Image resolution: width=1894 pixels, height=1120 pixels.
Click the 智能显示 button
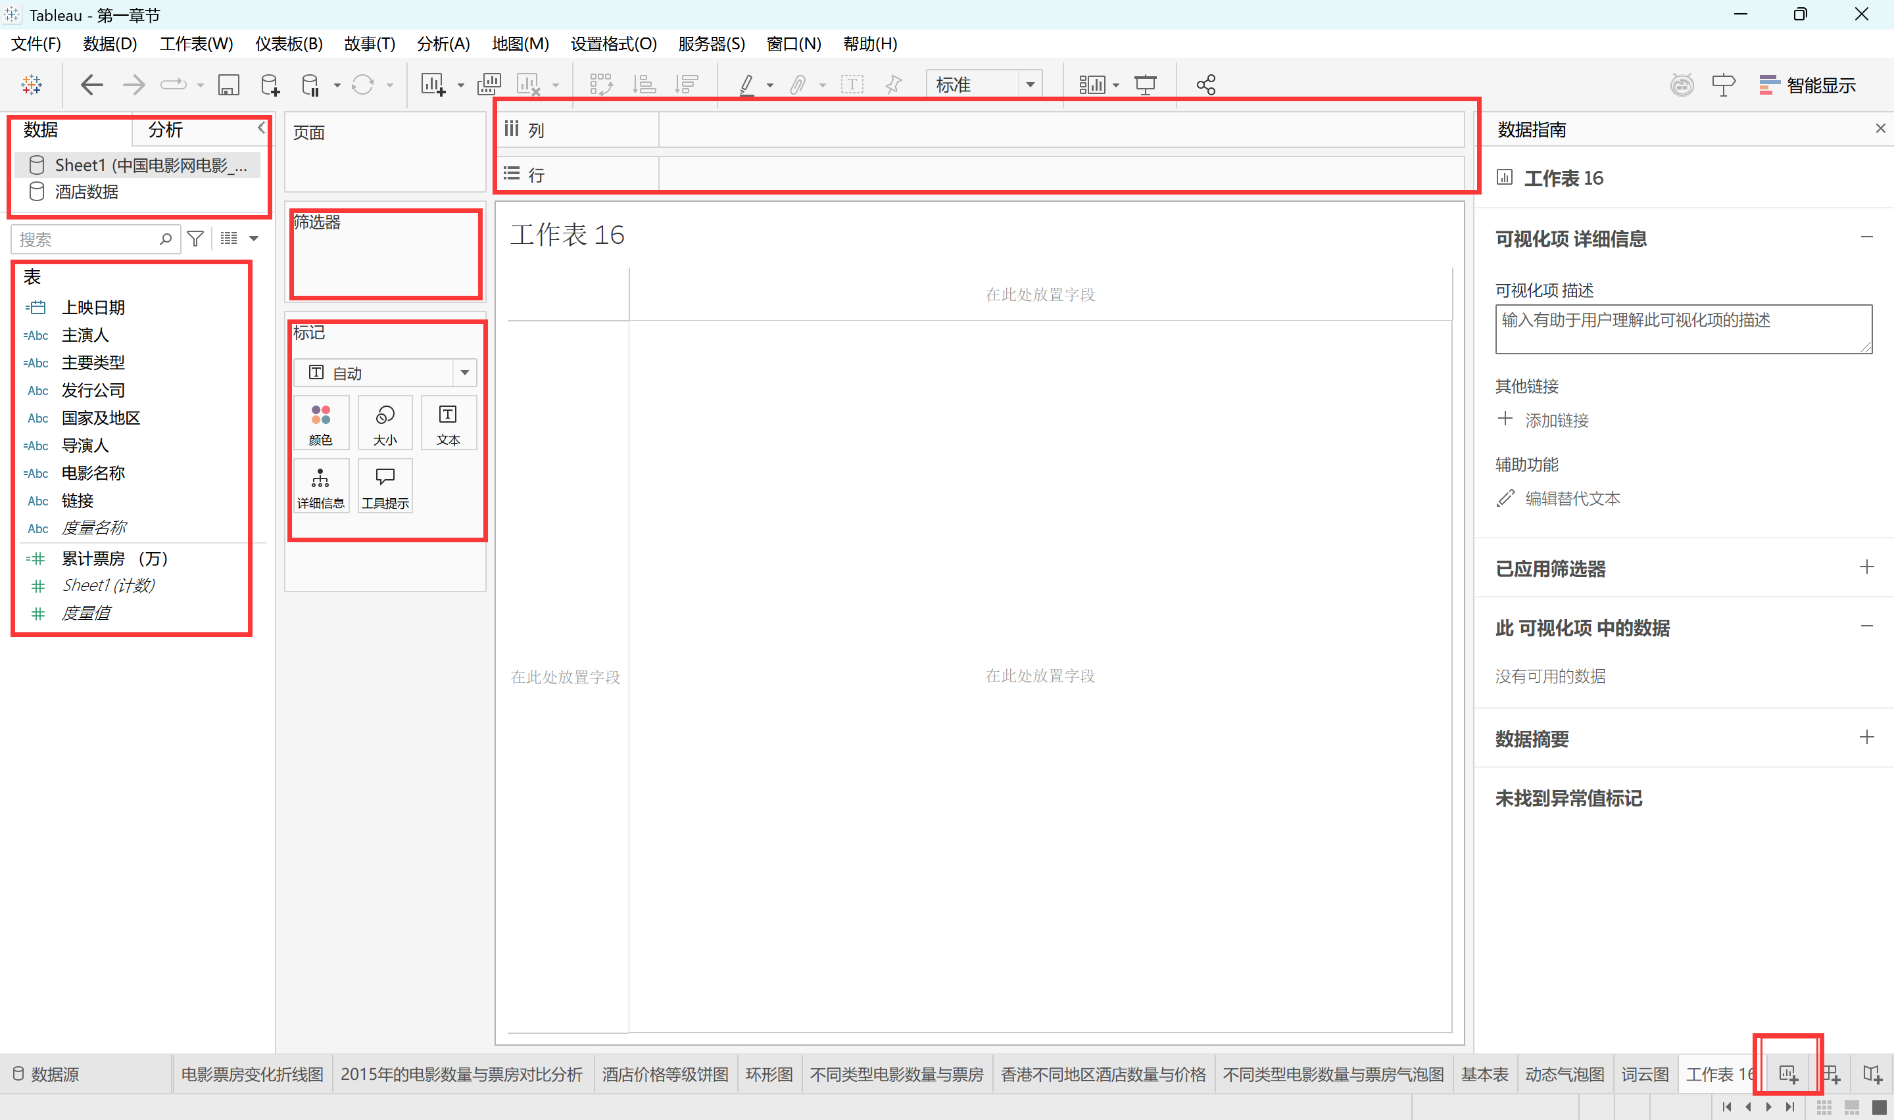(x=1807, y=85)
